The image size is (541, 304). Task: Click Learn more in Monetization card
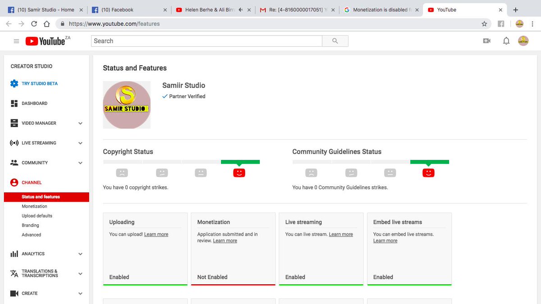[x=225, y=240]
